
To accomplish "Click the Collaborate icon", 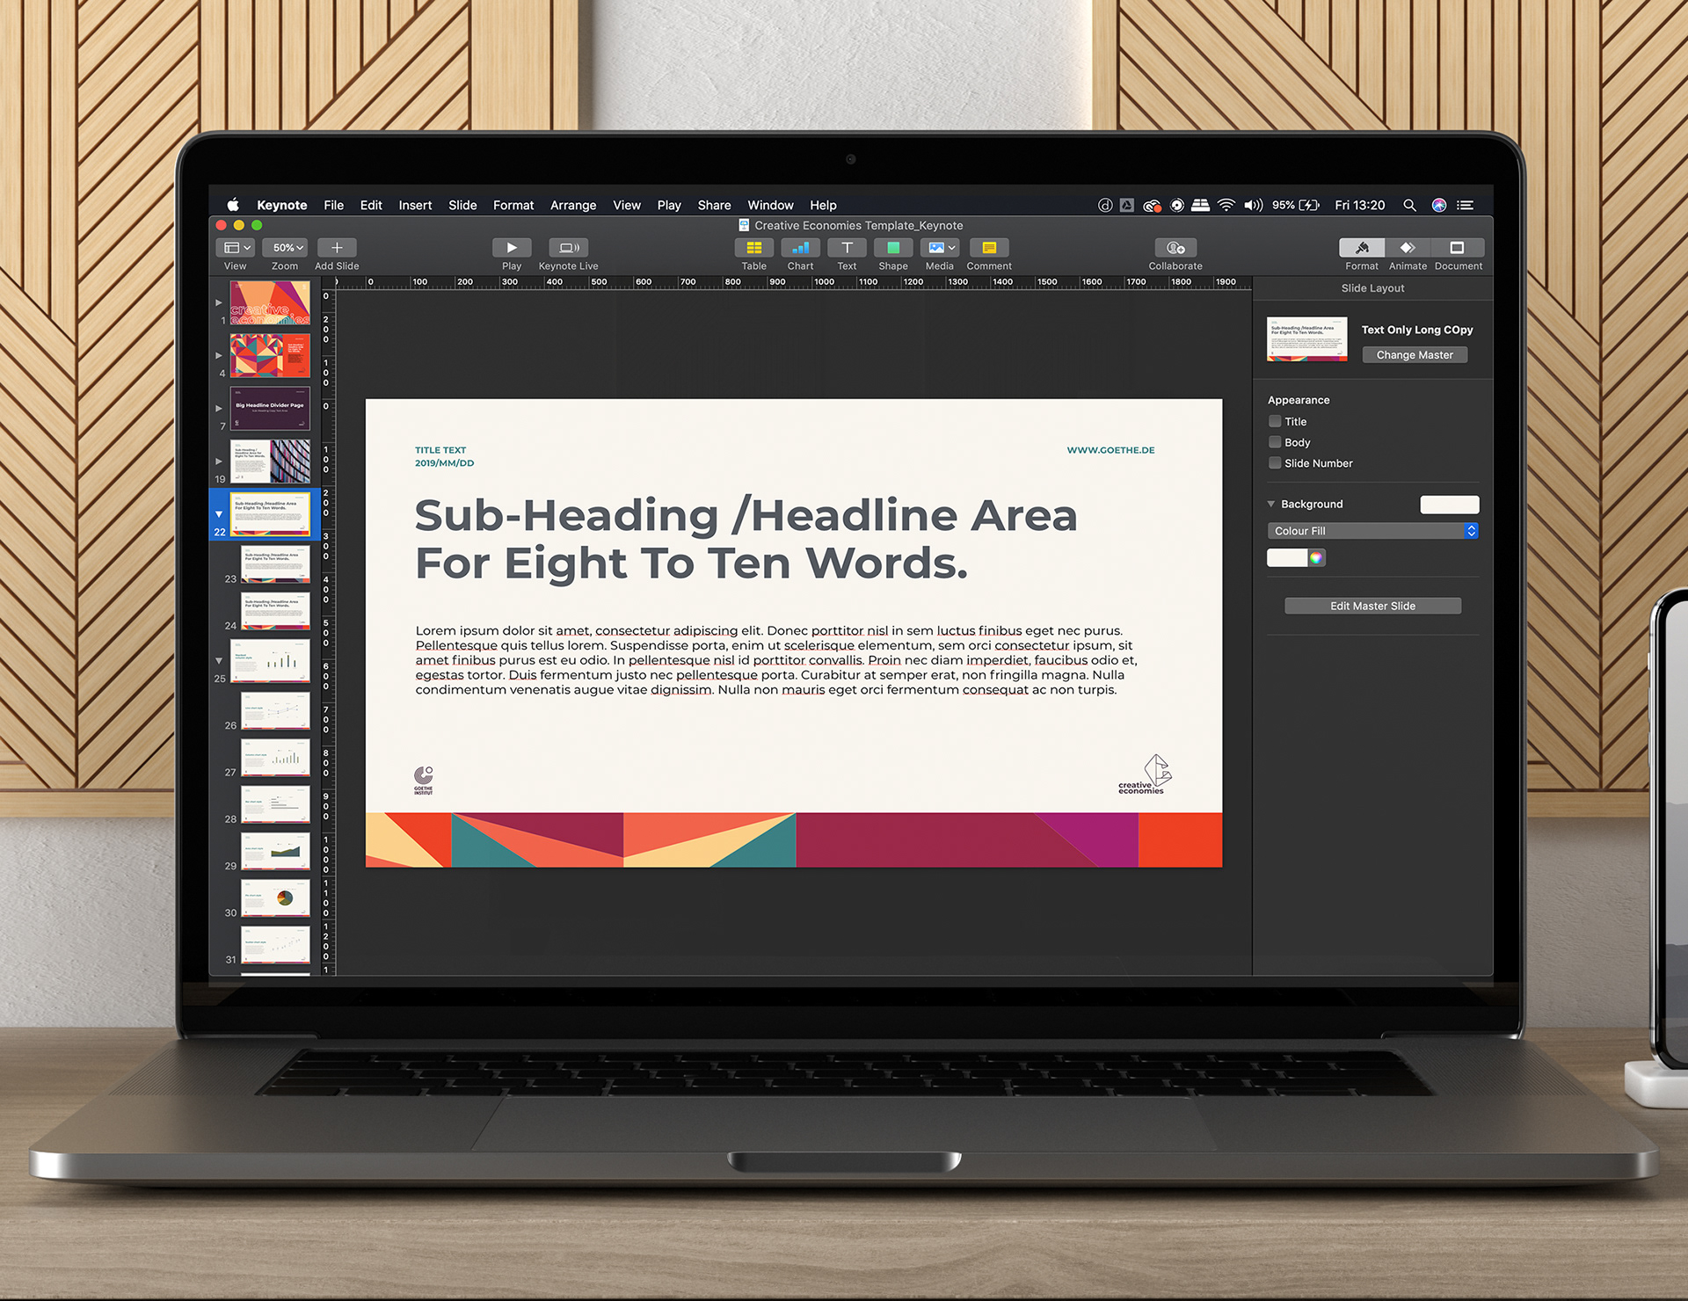I will [x=1175, y=248].
